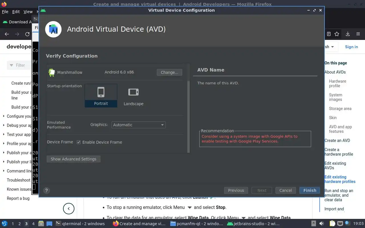Image resolution: width=365 pixels, height=228 pixels.
Task: Switch to qterminal taskbar window
Action: tap(80, 224)
